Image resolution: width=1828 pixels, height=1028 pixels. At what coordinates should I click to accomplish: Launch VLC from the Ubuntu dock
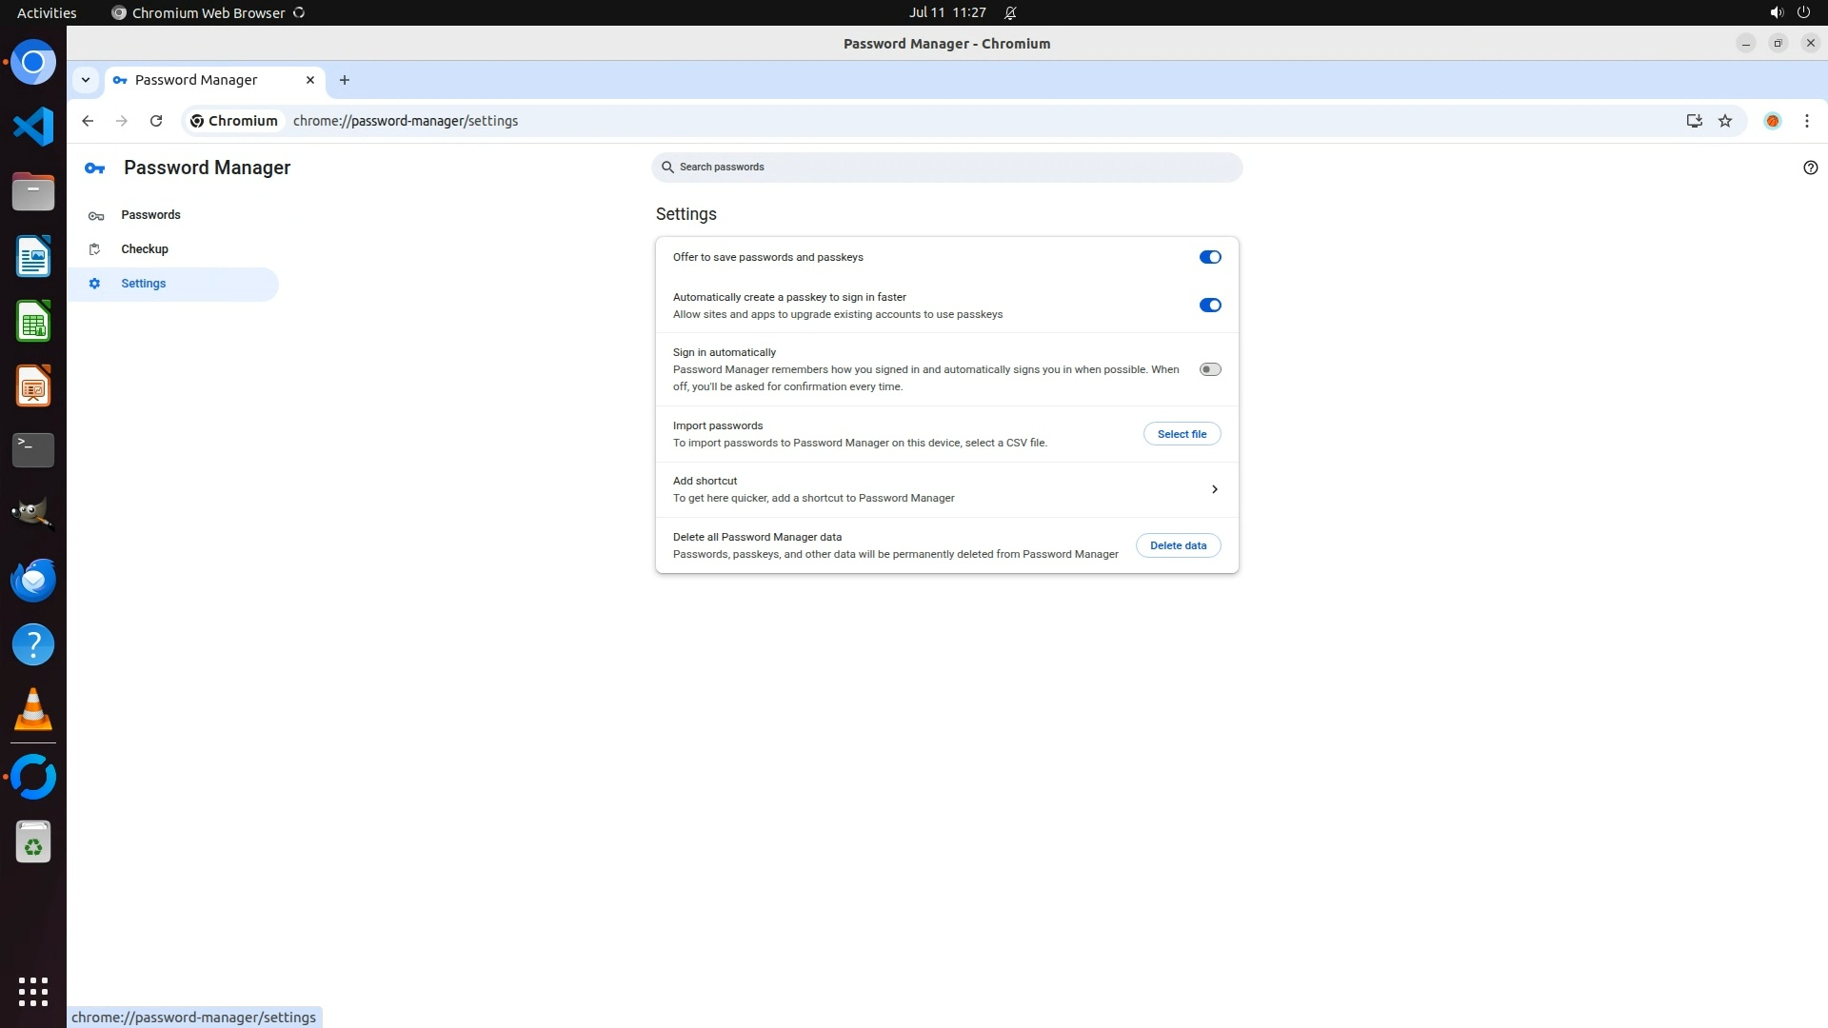pyautogui.click(x=33, y=710)
